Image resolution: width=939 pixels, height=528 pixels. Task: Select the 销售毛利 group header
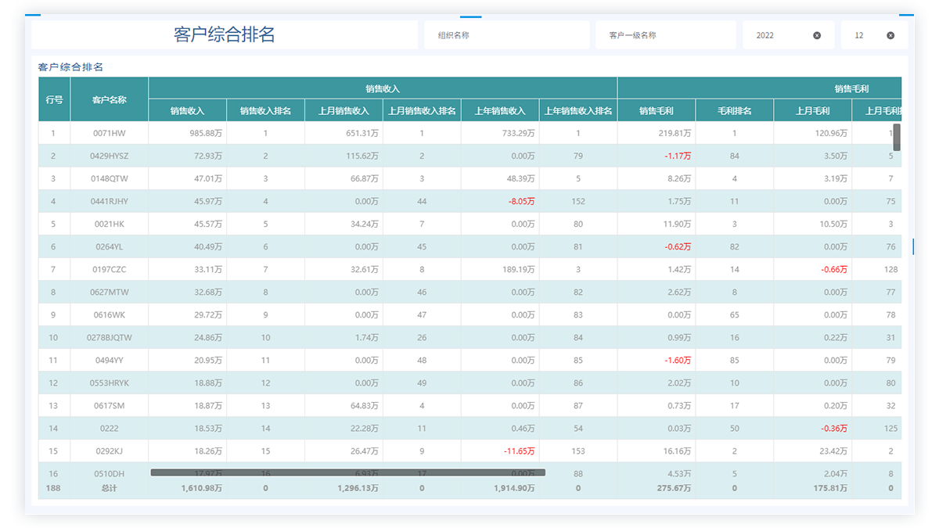point(851,89)
